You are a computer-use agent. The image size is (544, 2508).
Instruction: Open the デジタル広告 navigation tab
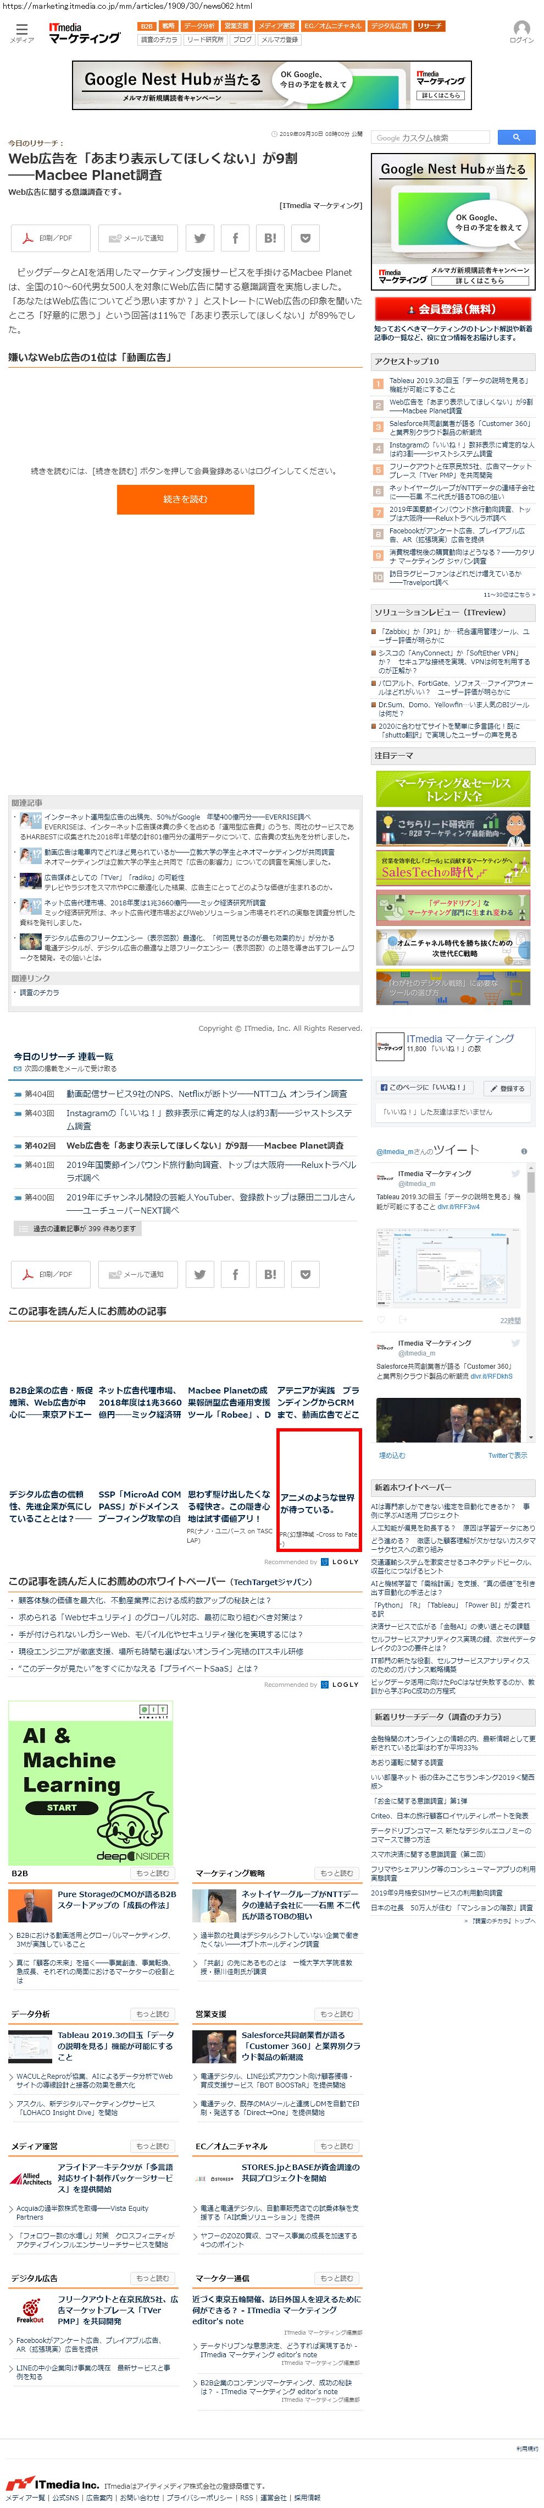pos(390,26)
